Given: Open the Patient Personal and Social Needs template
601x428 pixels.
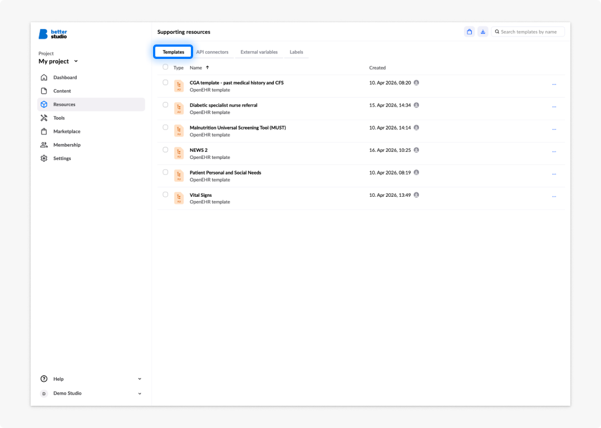Looking at the screenshot, I should [x=225, y=173].
